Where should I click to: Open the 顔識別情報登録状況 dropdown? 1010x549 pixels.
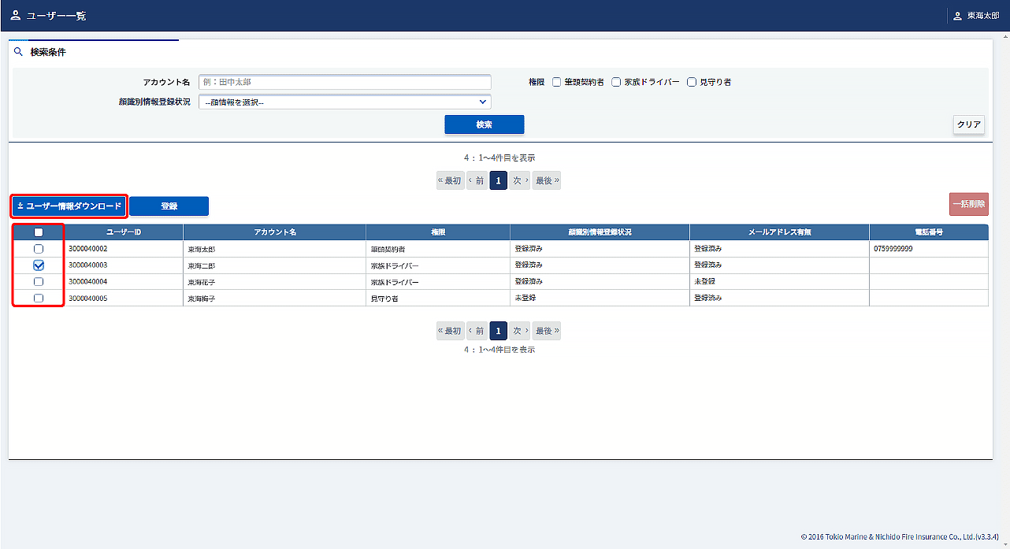[x=344, y=102]
